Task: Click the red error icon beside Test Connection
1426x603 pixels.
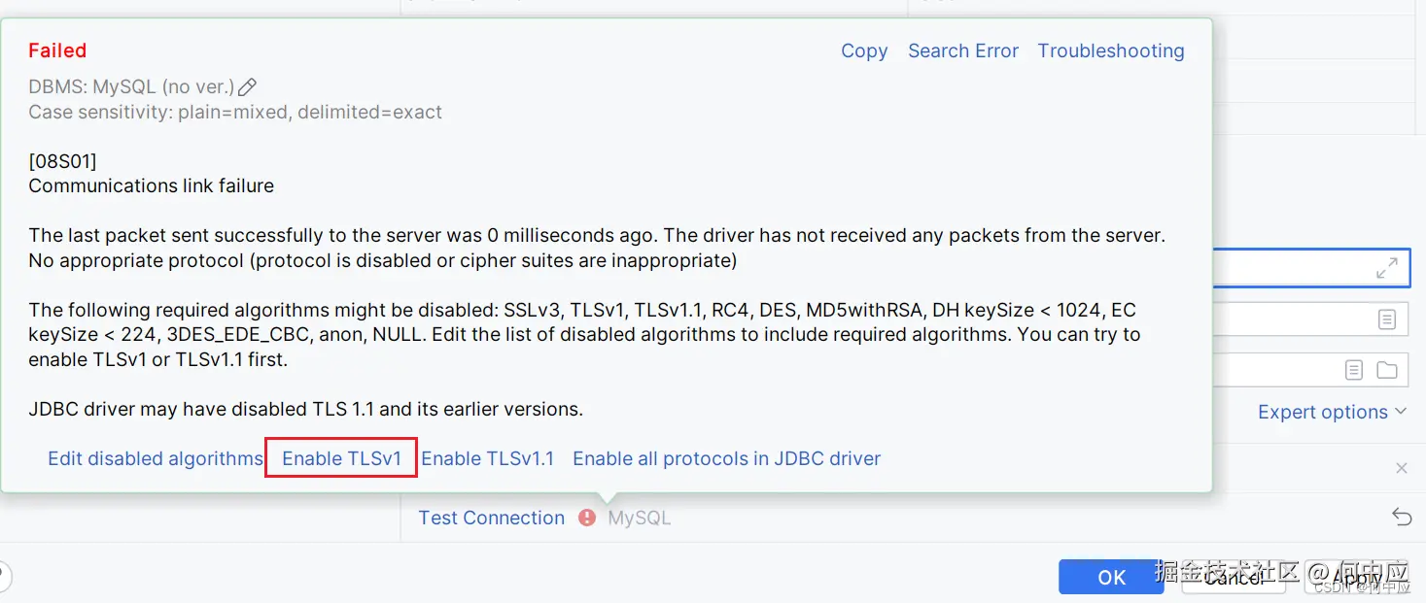Action: coord(587,518)
